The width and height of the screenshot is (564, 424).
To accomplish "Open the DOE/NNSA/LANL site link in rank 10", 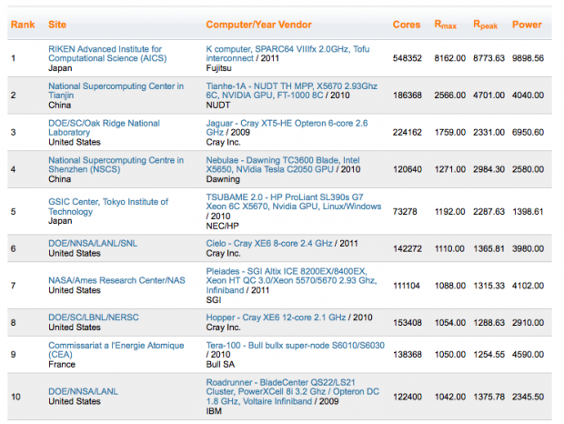I will (83, 391).
